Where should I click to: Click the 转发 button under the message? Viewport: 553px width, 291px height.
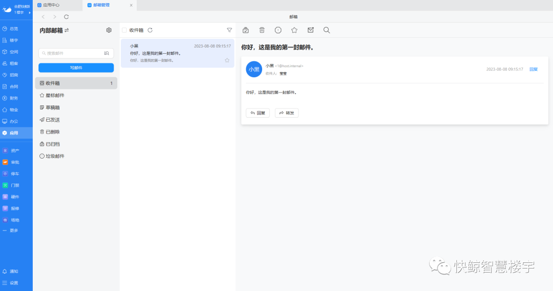287,113
